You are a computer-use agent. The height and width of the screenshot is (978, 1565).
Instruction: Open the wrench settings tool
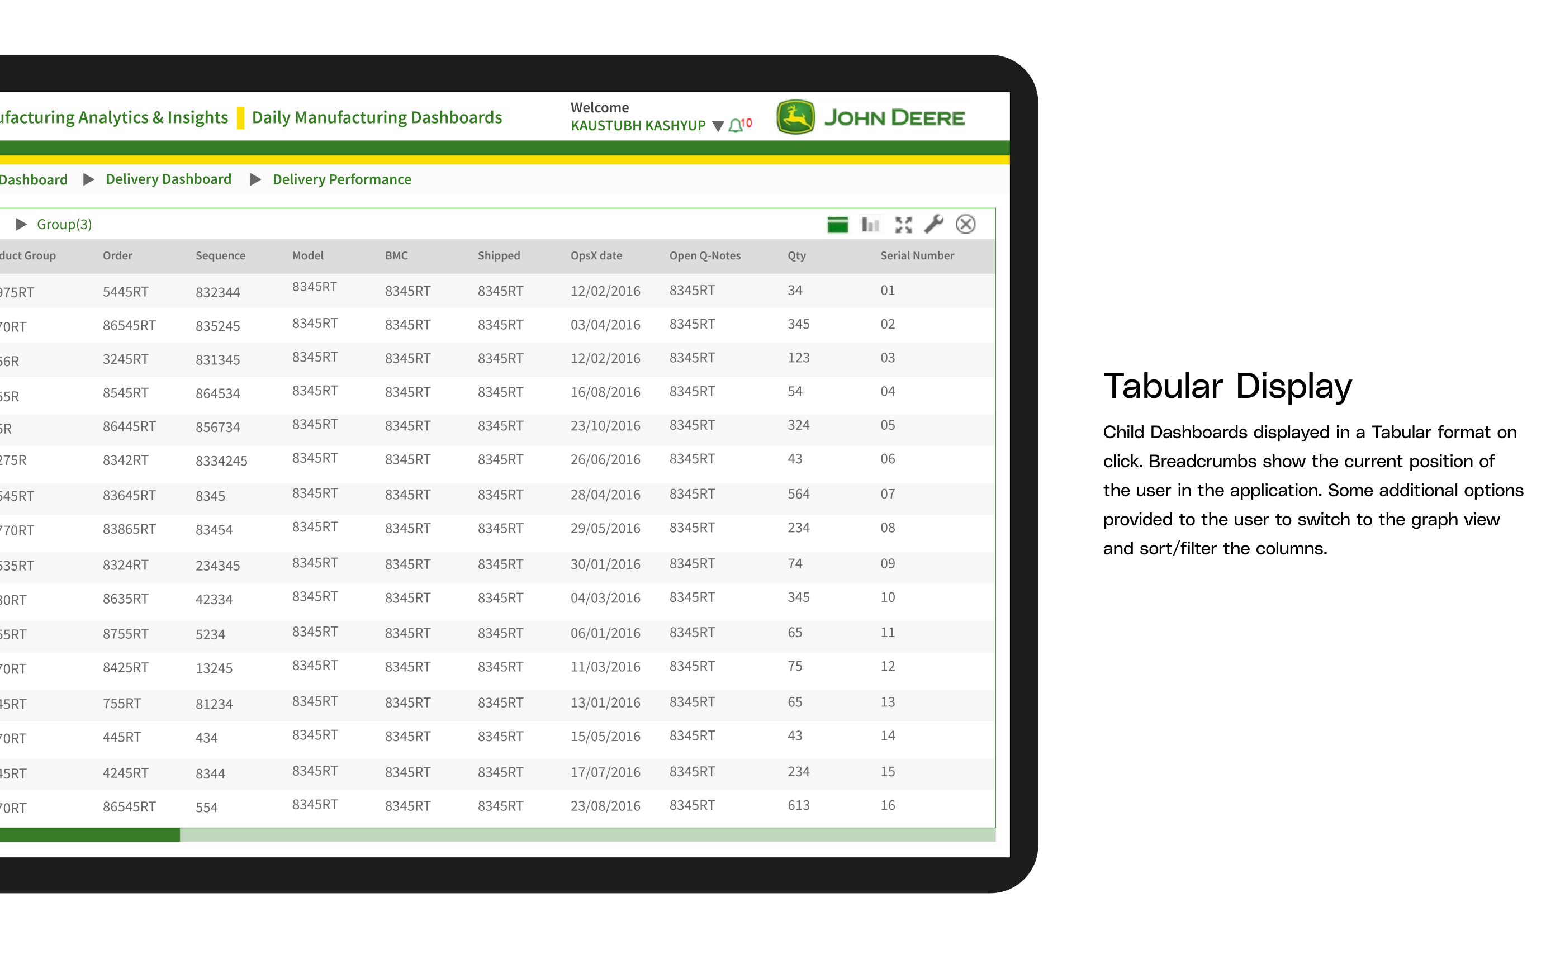click(933, 225)
